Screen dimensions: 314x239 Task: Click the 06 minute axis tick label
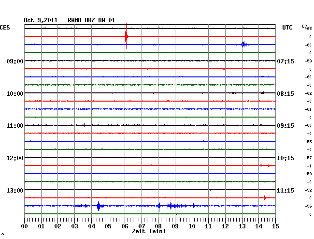click(125, 226)
